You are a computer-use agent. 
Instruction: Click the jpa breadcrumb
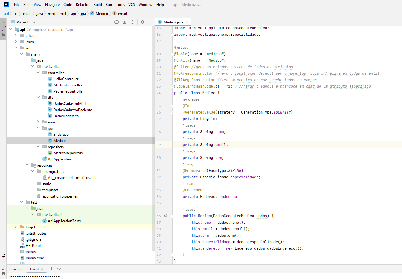click(83, 14)
